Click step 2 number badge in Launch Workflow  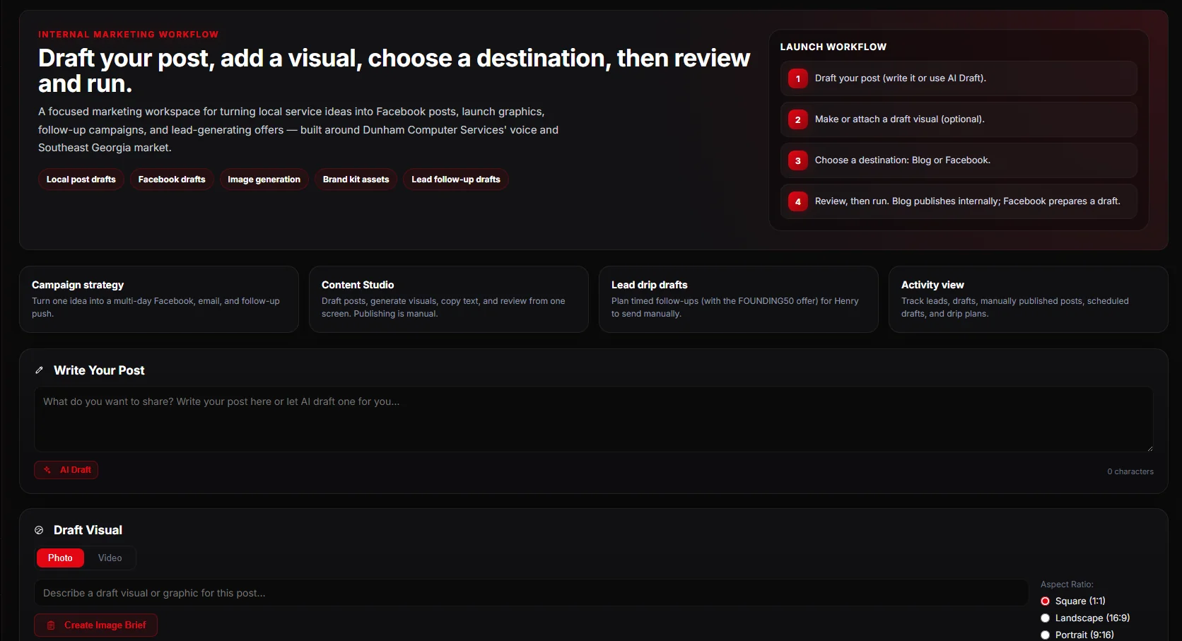pos(798,119)
